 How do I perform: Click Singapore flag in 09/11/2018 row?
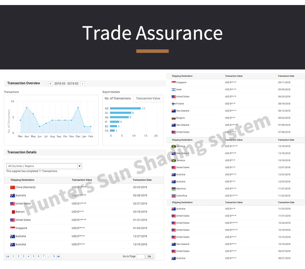173,82
